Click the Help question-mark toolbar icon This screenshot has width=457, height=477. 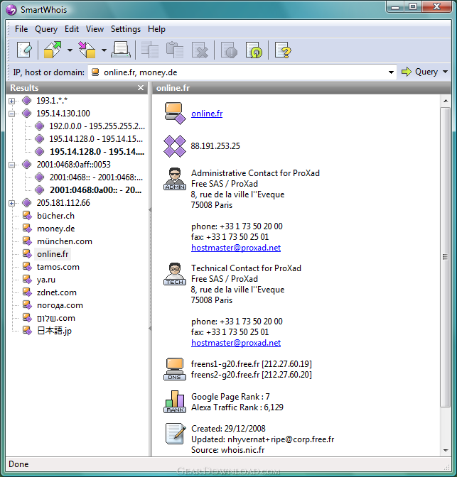click(x=283, y=50)
